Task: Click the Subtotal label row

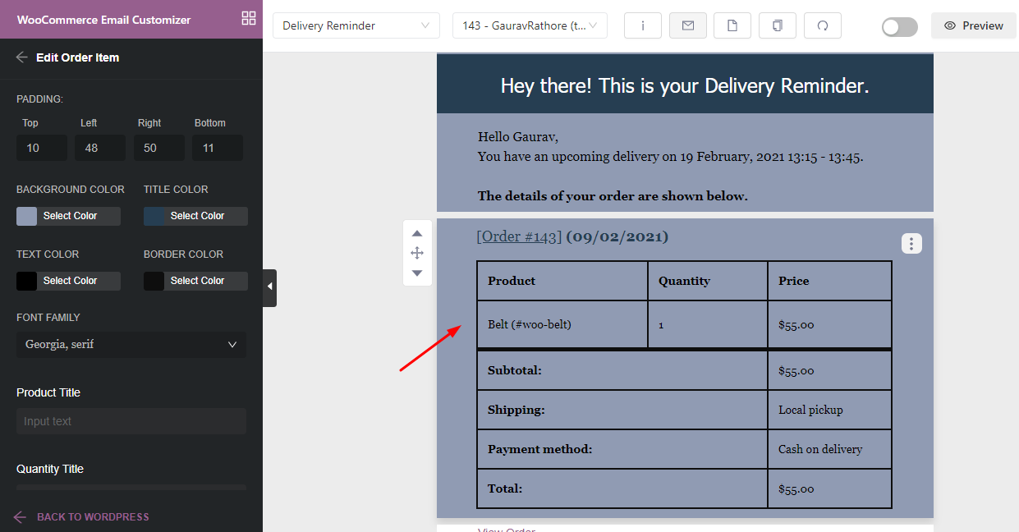Action: (x=622, y=370)
